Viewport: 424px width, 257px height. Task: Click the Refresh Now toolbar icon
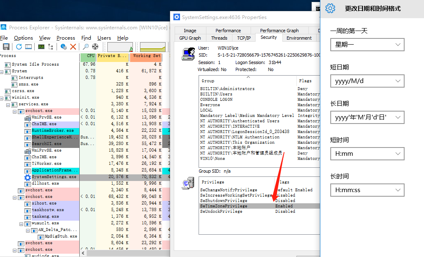pos(19,47)
